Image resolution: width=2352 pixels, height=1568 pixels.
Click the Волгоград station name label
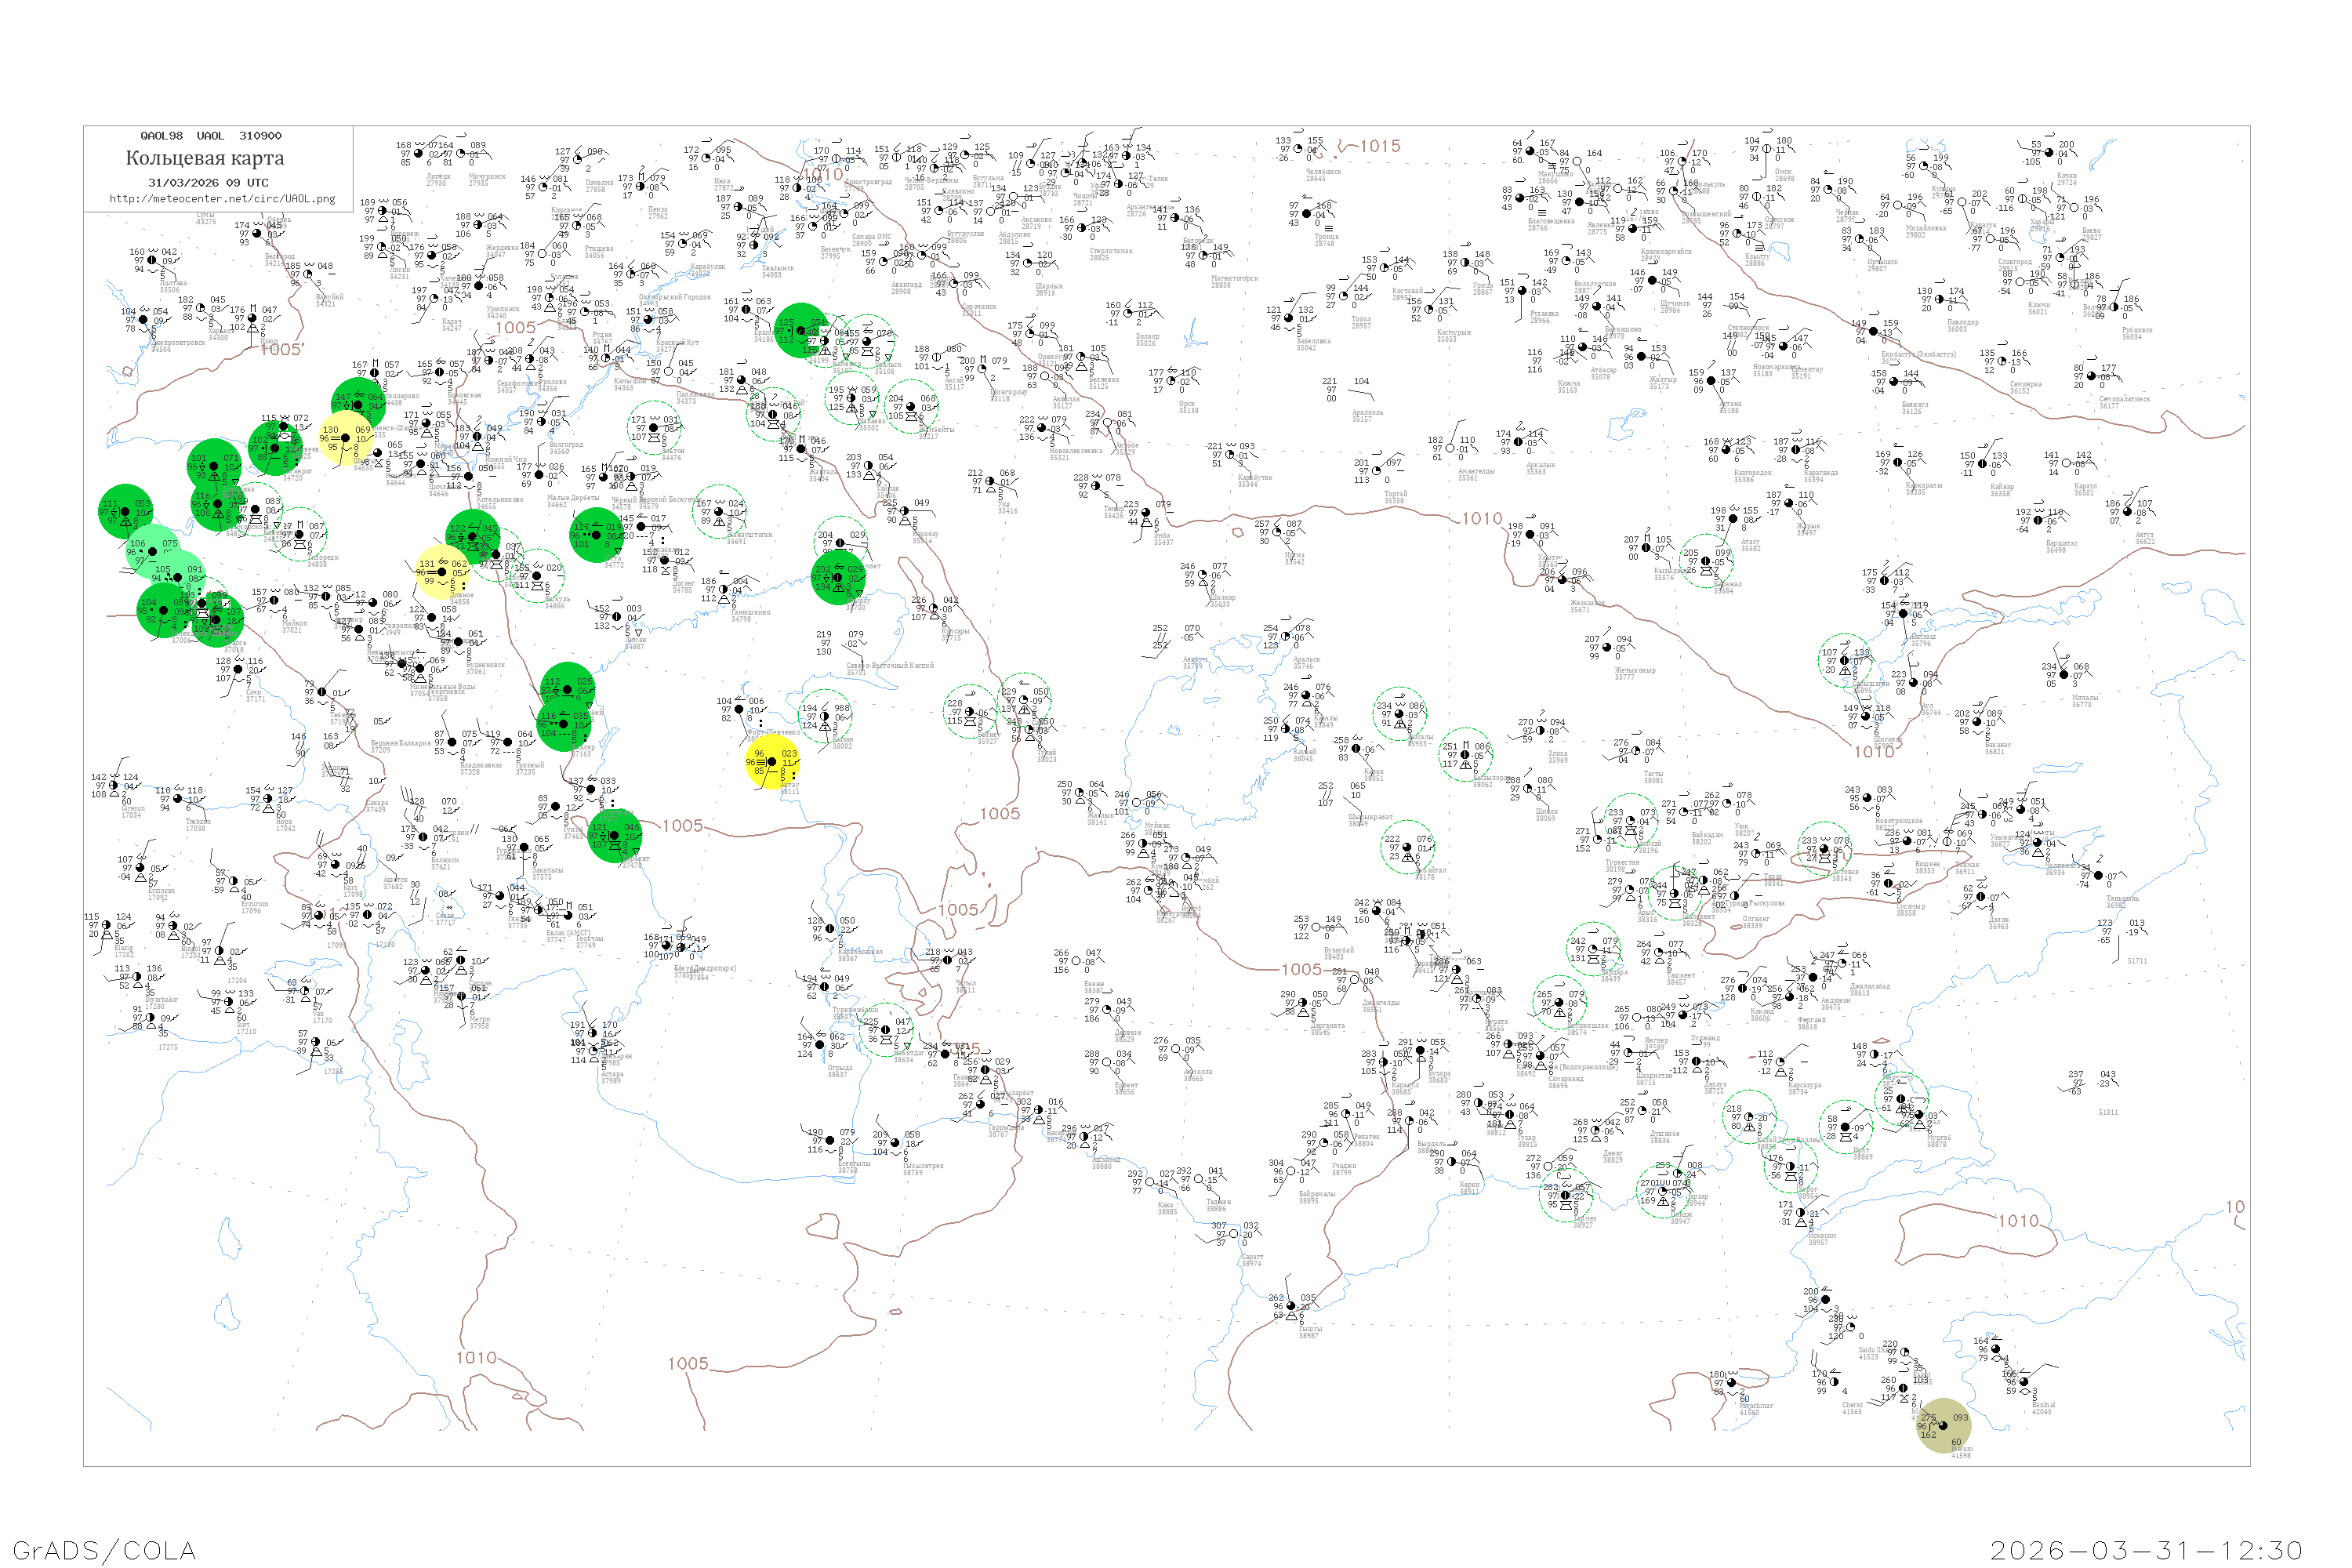pyautogui.click(x=565, y=445)
